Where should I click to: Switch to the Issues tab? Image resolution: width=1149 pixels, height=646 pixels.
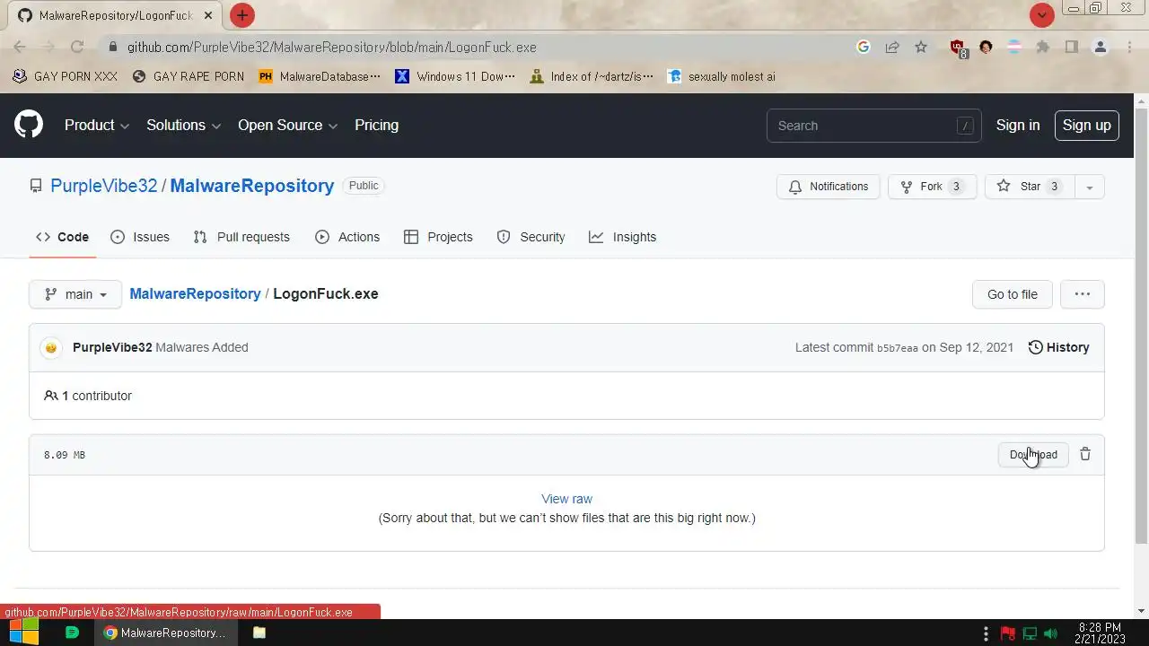tap(140, 237)
